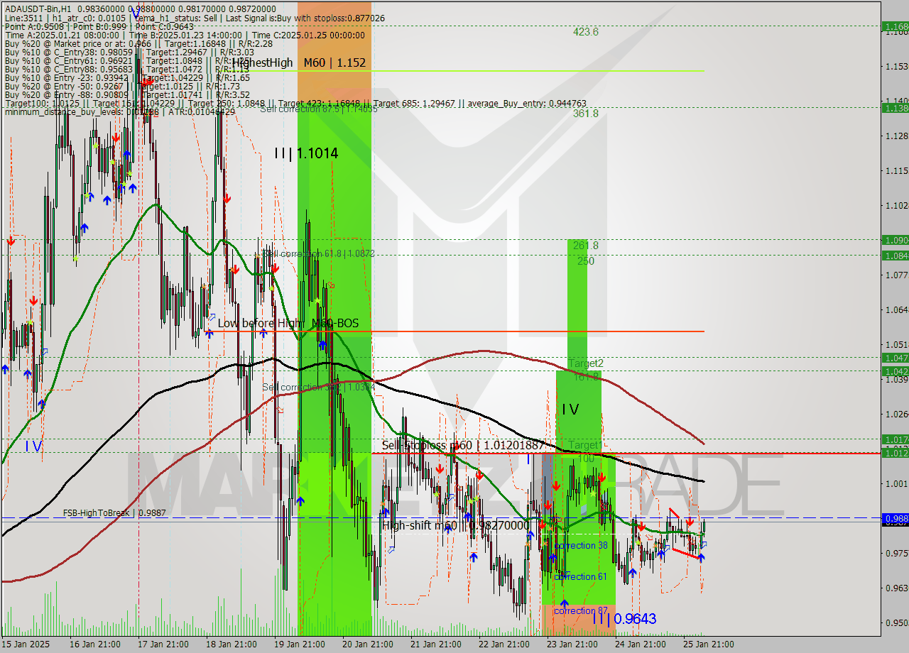The image size is (909, 653).
Task: Click the green 1.090 price tag
Action: (x=895, y=240)
